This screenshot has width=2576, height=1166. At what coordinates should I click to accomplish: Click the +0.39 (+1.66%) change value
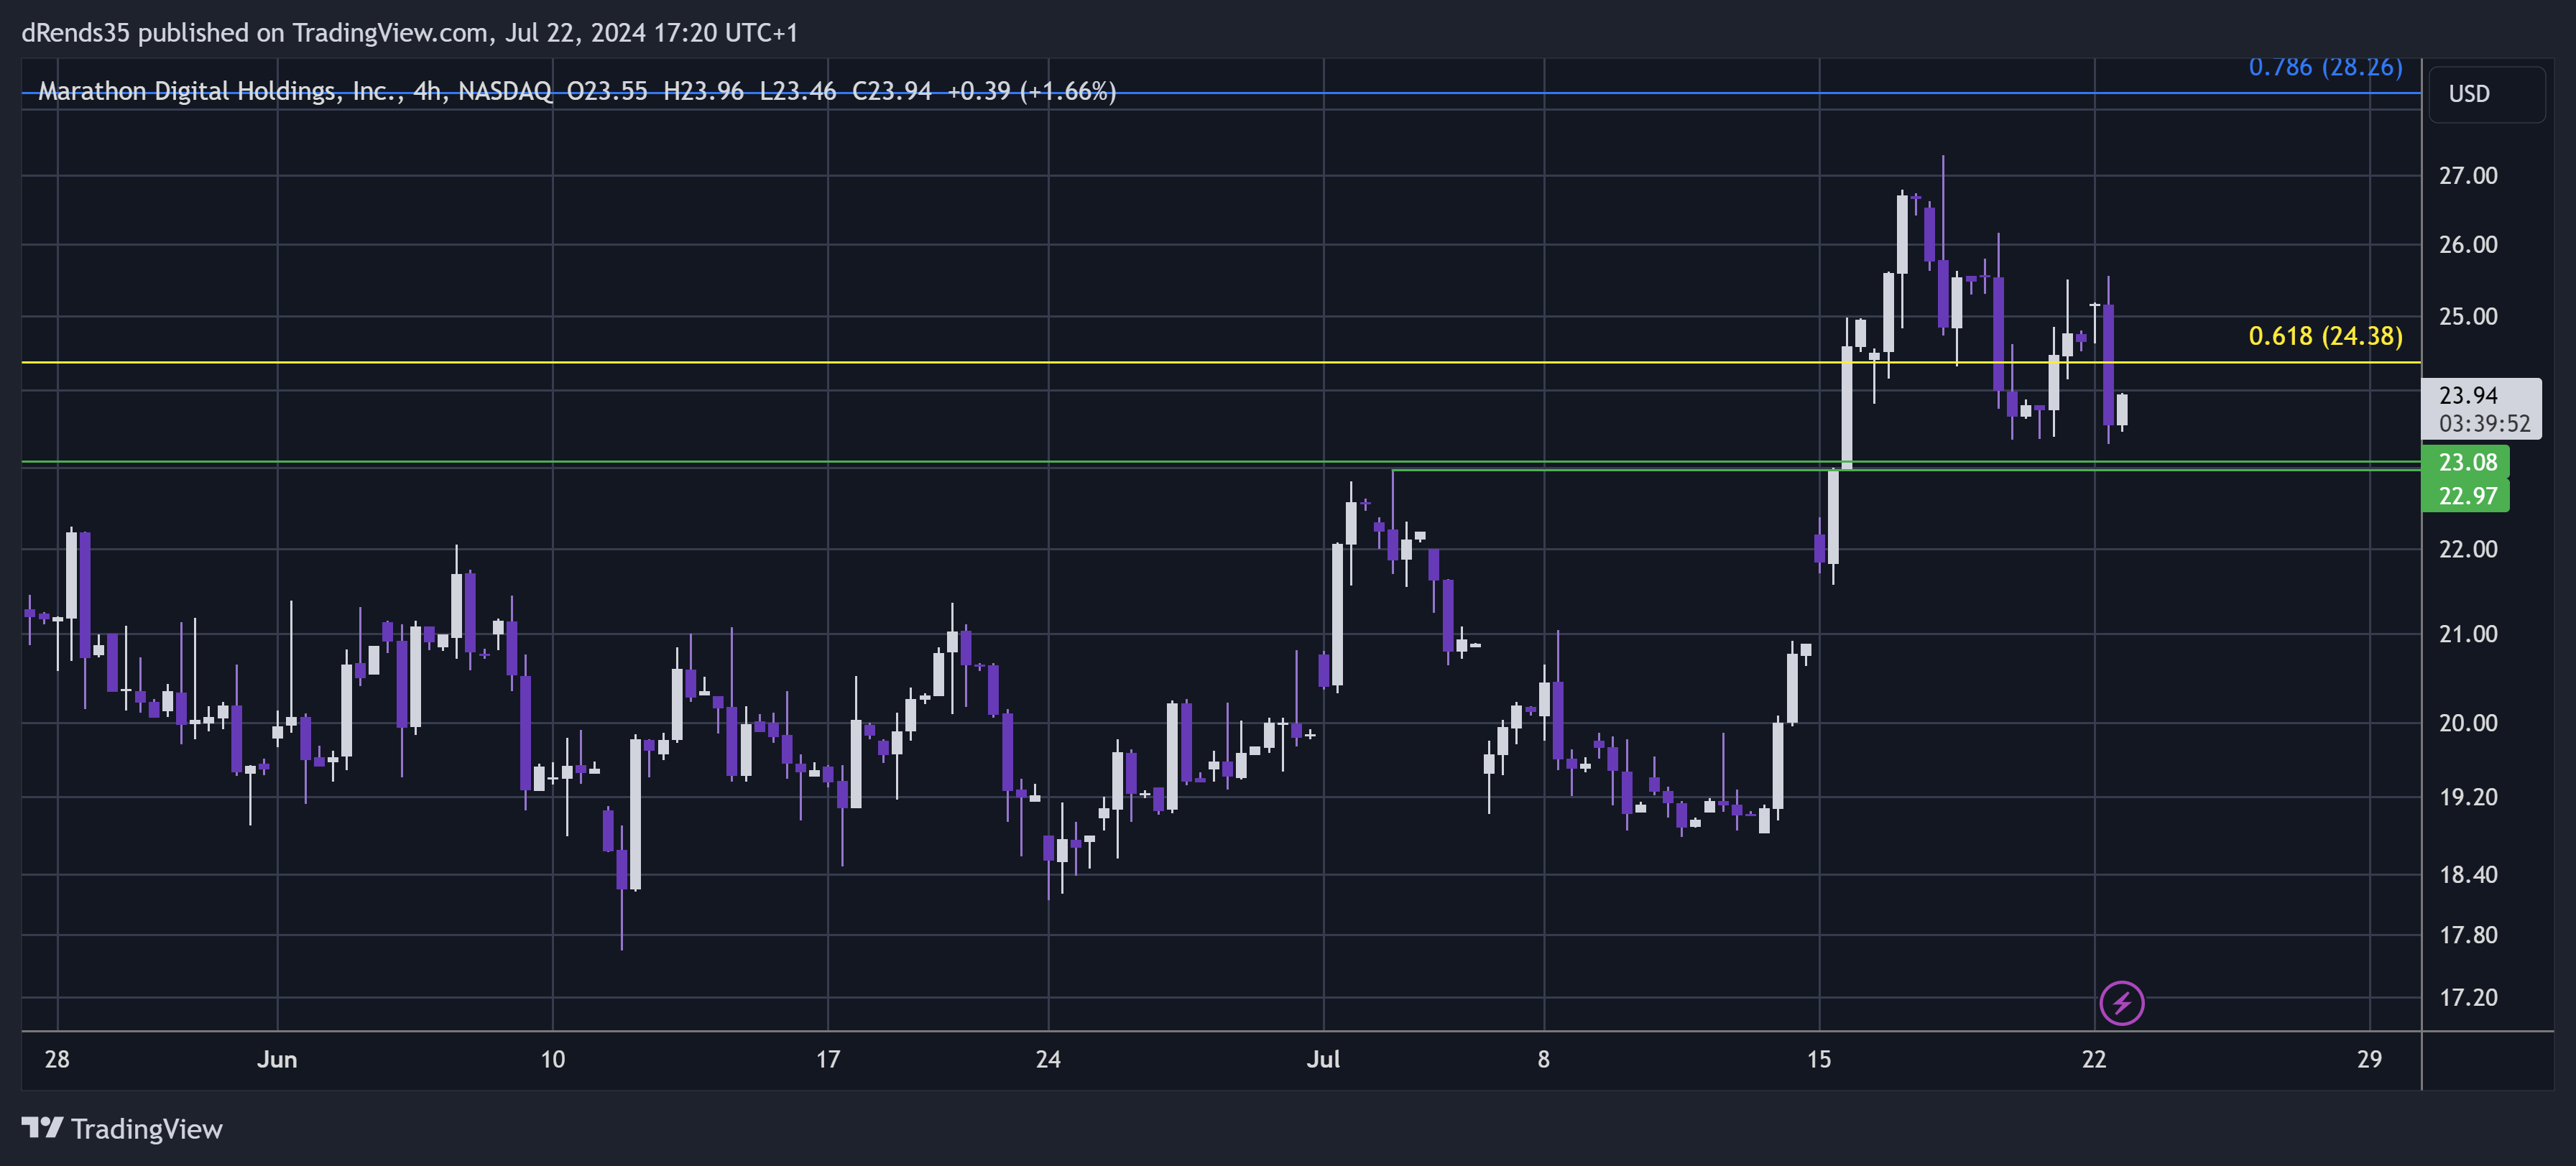coord(1031,92)
